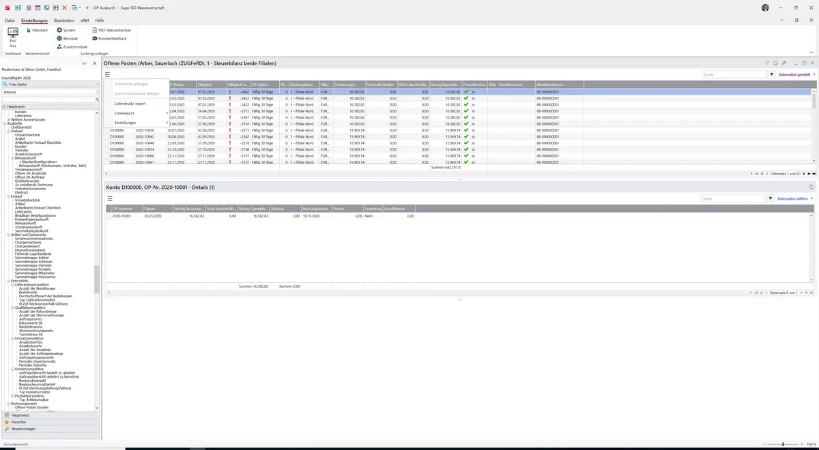
Task: Open PDF-Wasserzeichen settings
Action: pyautogui.click(x=112, y=30)
